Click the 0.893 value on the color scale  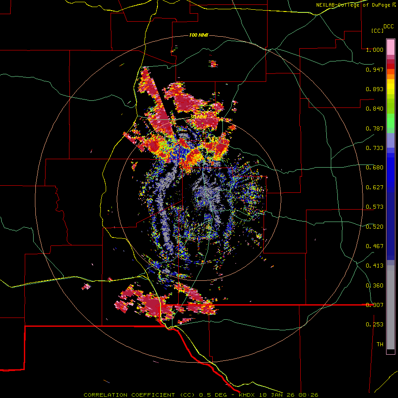point(375,89)
